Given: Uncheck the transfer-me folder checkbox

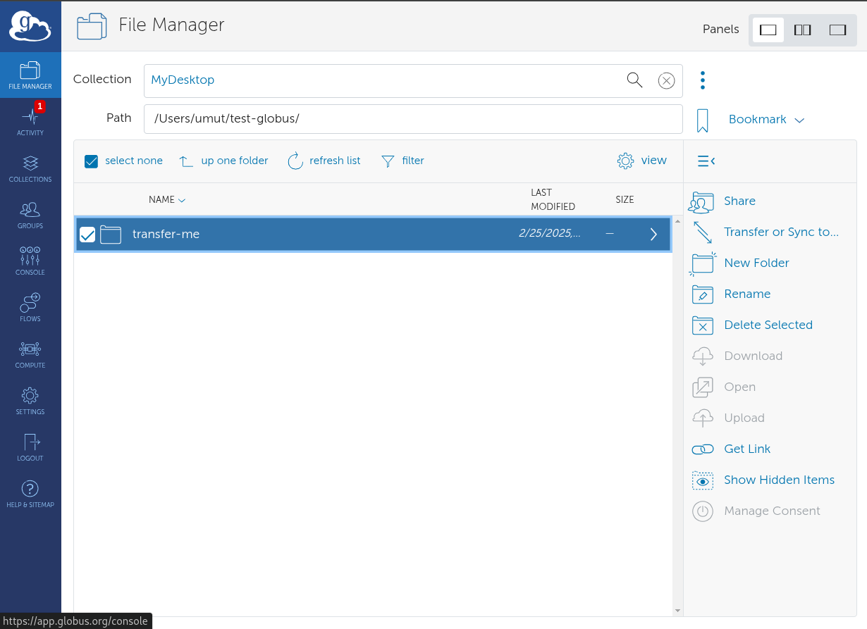Looking at the screenshot, I should pos(87,235).
